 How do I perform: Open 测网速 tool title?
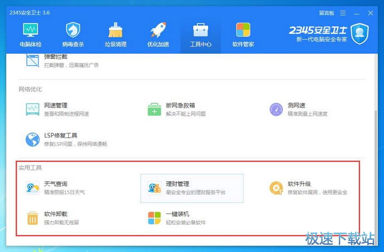[296, 105]
